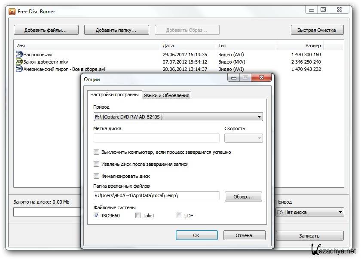
Task: Check the Финализировать диск option
Action: [97, 176]
